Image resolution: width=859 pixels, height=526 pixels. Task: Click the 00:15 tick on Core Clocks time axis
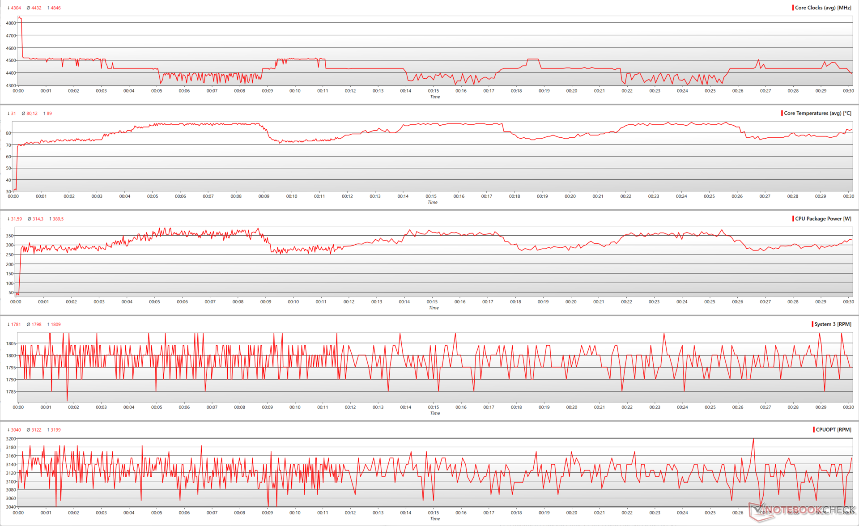click(x=433, y=91)
